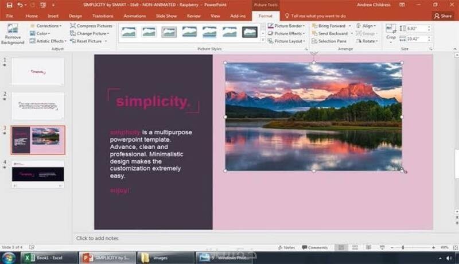Click Bring Forward
Viewport: 459px width, 264px height.
tap(329, 26)
